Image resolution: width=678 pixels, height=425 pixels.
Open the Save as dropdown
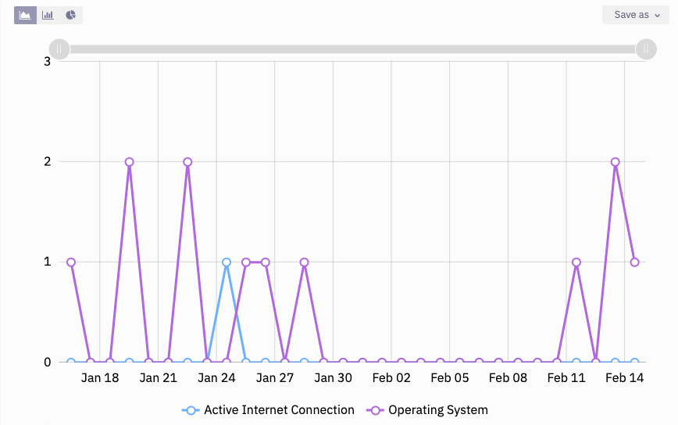[636, 15]
